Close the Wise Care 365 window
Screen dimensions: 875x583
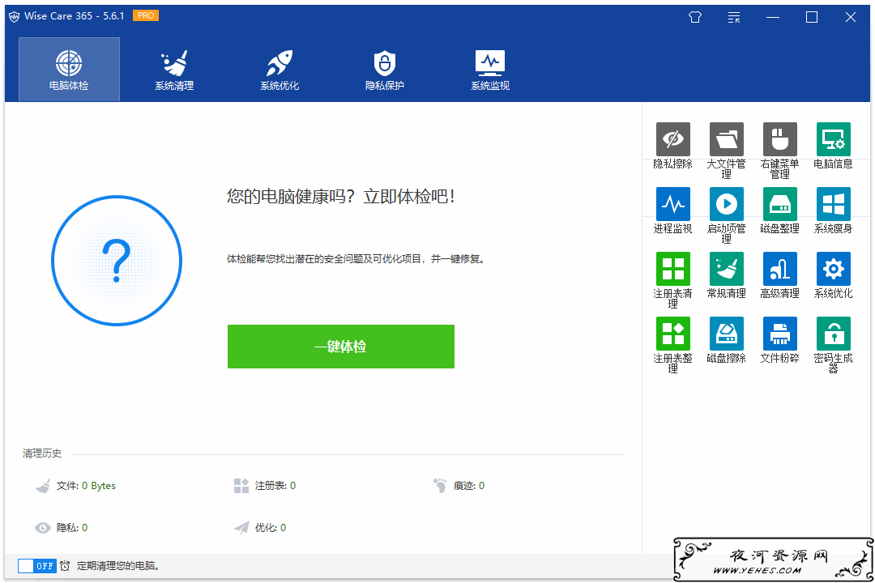click(851, 17)
